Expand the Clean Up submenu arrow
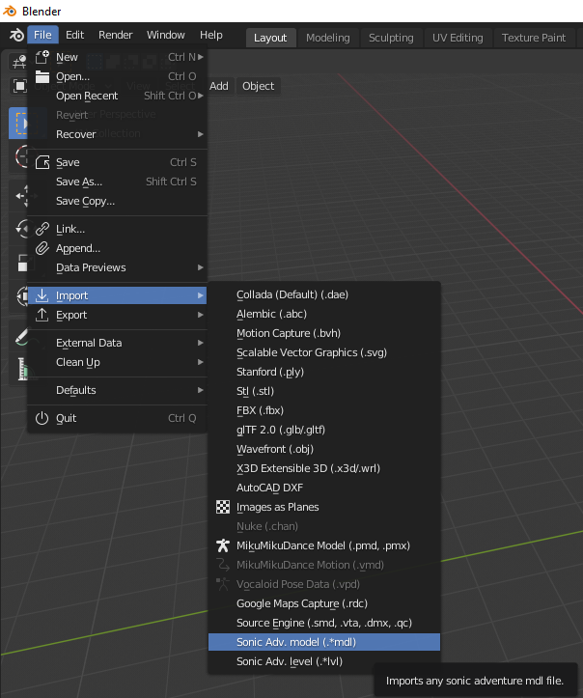 pos(201,362)
